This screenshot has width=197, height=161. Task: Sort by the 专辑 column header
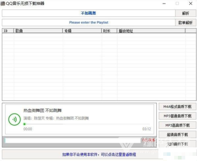pos(82,31)
